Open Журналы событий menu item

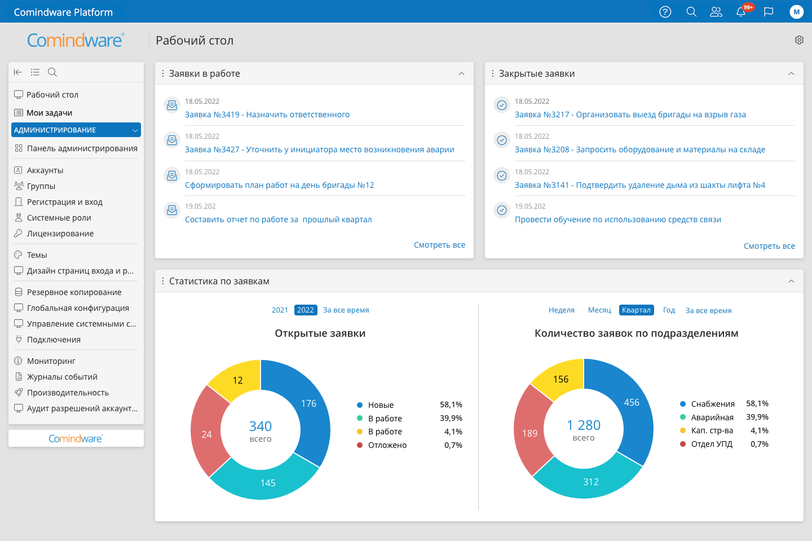coord(62,377)
